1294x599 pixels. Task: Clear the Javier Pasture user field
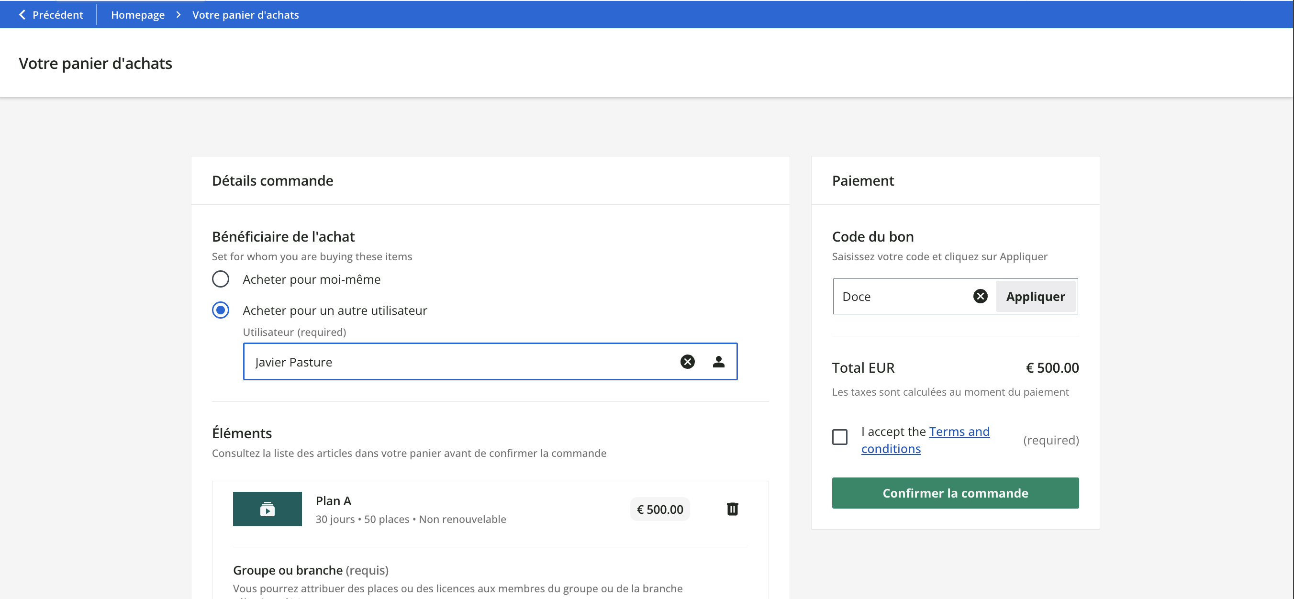(x=687, y=362)
